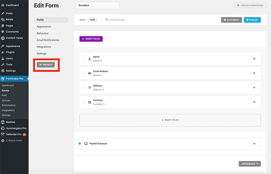Open the Dashboard in the WordPress sidebar
Viewport: 271px width, 174px height.
tap(12, 5)
